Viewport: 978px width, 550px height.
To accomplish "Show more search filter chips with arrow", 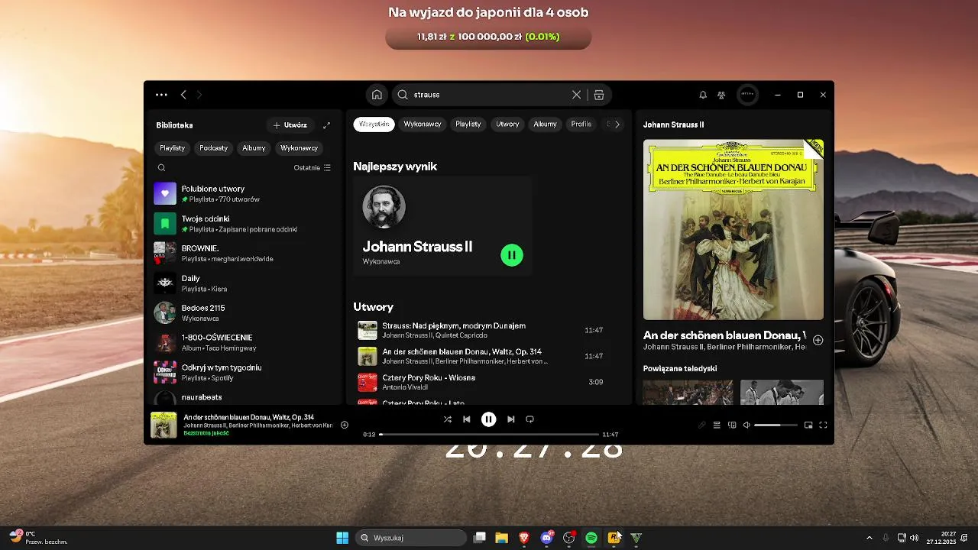I will (x=617, y=125).
